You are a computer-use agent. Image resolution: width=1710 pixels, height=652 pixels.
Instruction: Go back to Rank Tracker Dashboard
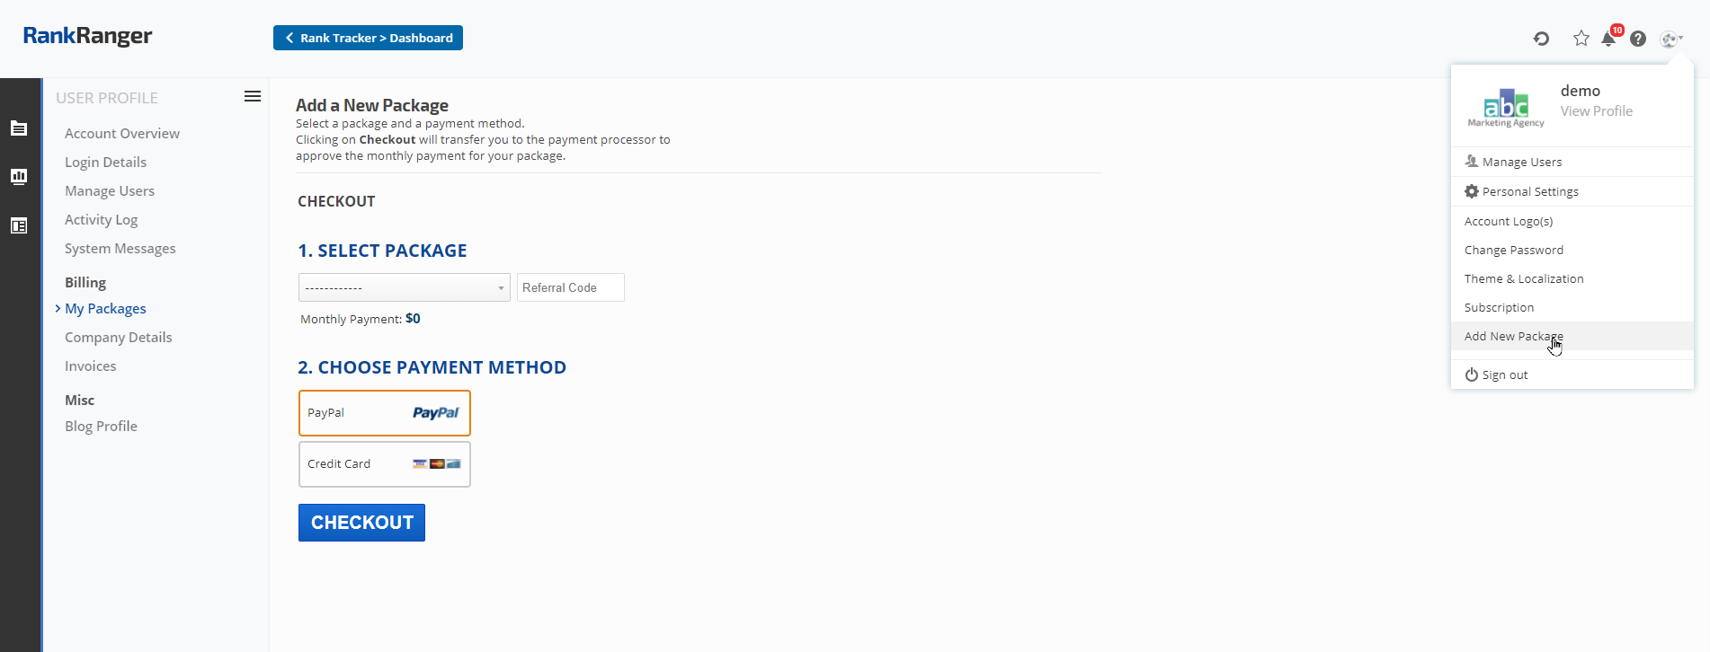368,38
